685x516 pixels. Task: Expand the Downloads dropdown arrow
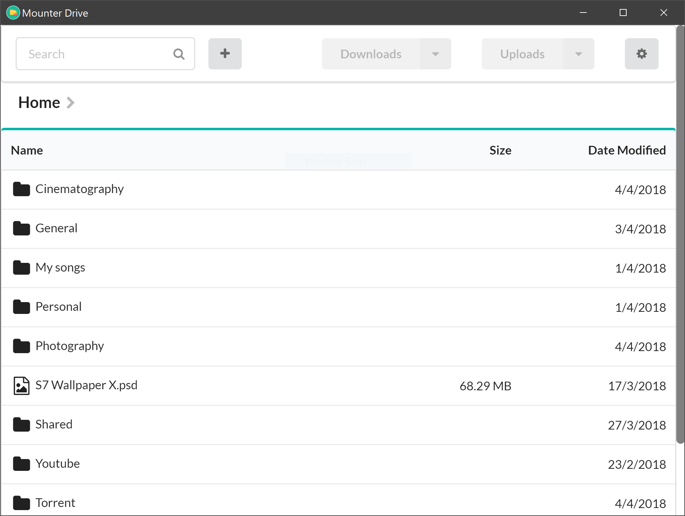[435, 54]
